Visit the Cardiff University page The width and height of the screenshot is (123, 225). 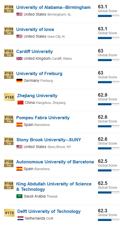(x=35, y=51)
